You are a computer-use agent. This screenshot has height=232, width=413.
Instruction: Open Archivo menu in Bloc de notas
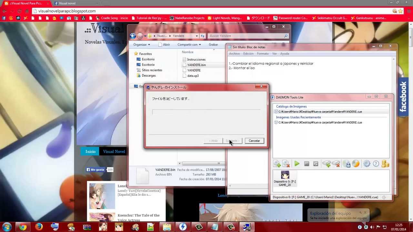point(235,53)
